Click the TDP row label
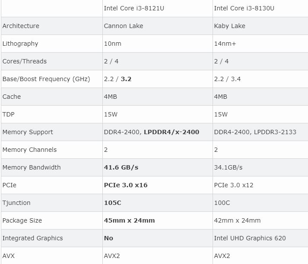Screen dimensions: 308x264 [9, 114]
